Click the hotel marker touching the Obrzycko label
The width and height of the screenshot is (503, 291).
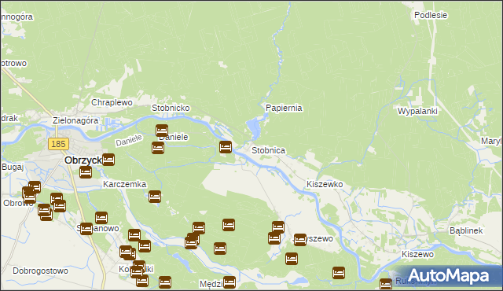point(108,160)
